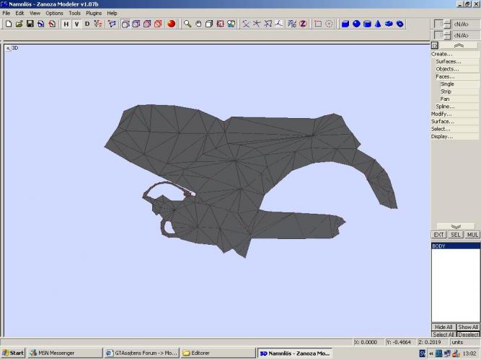Click the Save (floppy disk) icon
Screen dimensions: 481x360
coord(30,24)
